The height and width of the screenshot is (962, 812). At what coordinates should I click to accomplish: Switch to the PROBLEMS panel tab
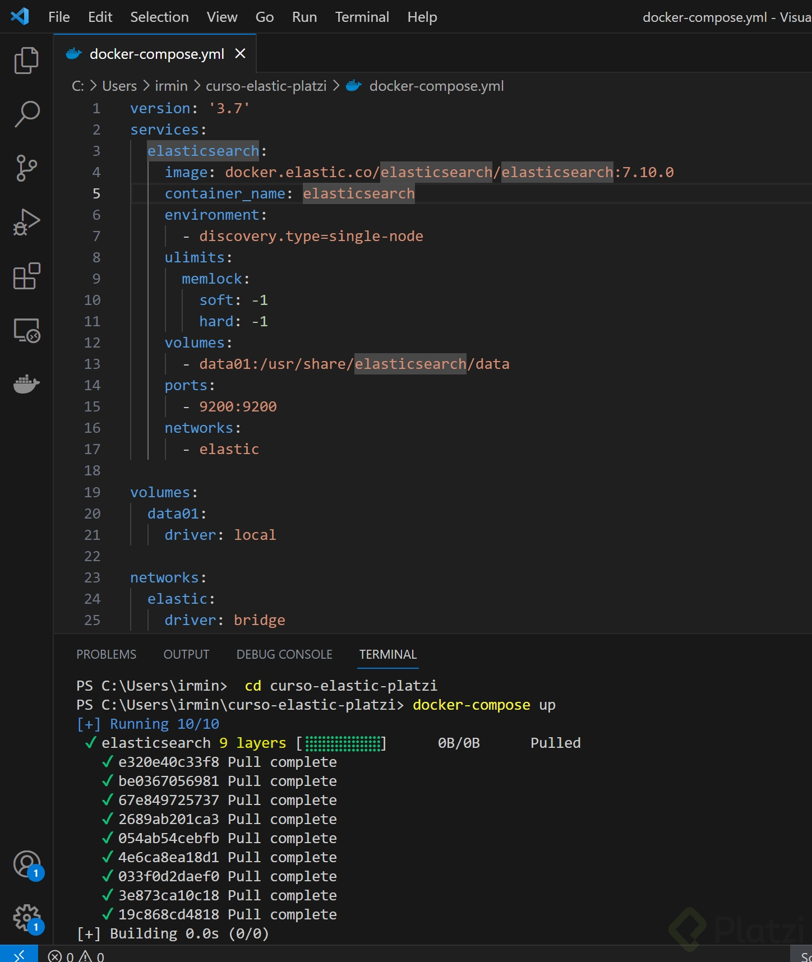[106, 654]
